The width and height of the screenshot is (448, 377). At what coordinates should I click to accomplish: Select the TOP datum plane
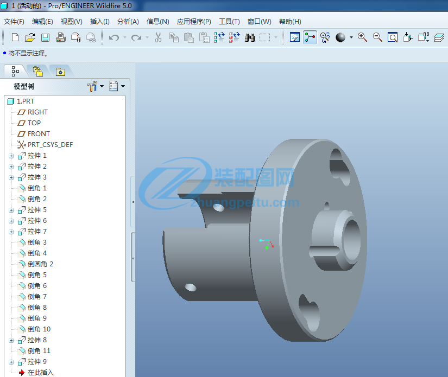point(29,123)
